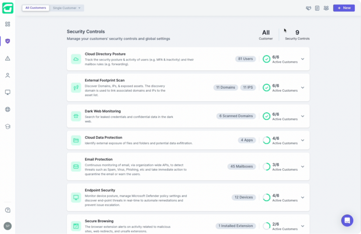Click the 12 Devices badge
This screenshot has height=234, width=361.
[244, 197]
